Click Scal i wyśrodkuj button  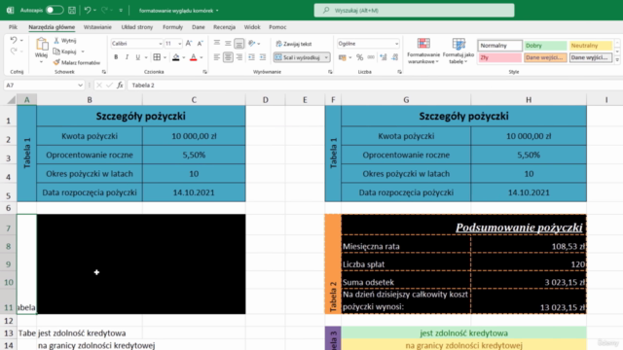[x=298, y=57]
